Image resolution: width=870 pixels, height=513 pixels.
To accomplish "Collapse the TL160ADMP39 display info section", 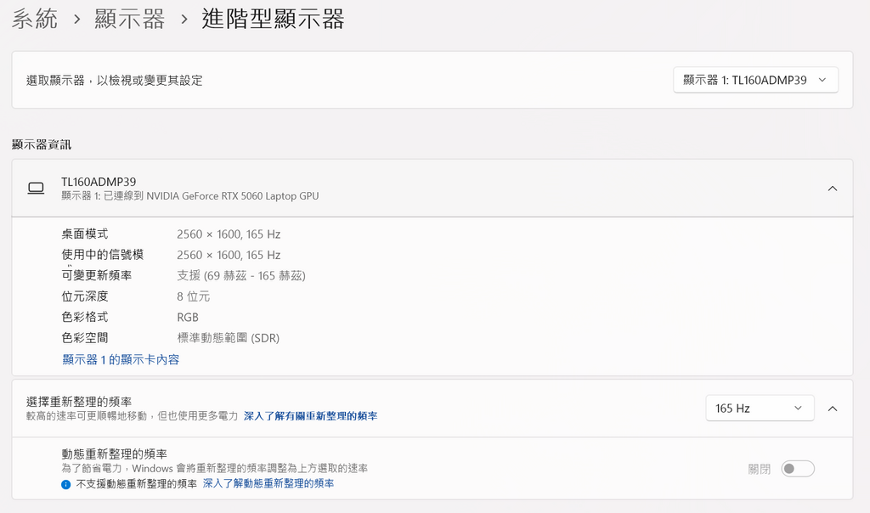I will point(833,189).
